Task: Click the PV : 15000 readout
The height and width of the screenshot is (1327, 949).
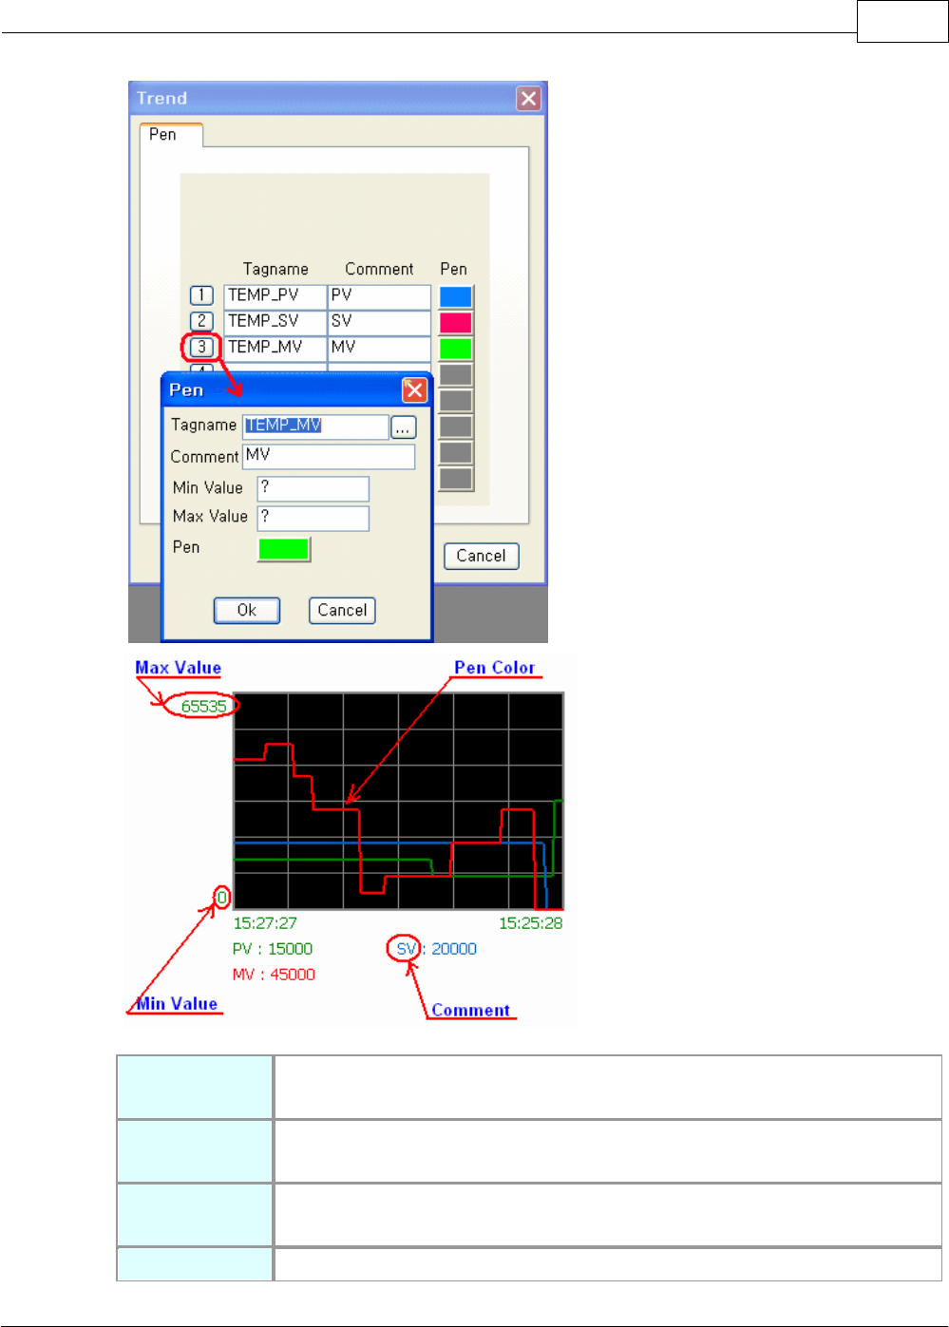Action: 273,949
